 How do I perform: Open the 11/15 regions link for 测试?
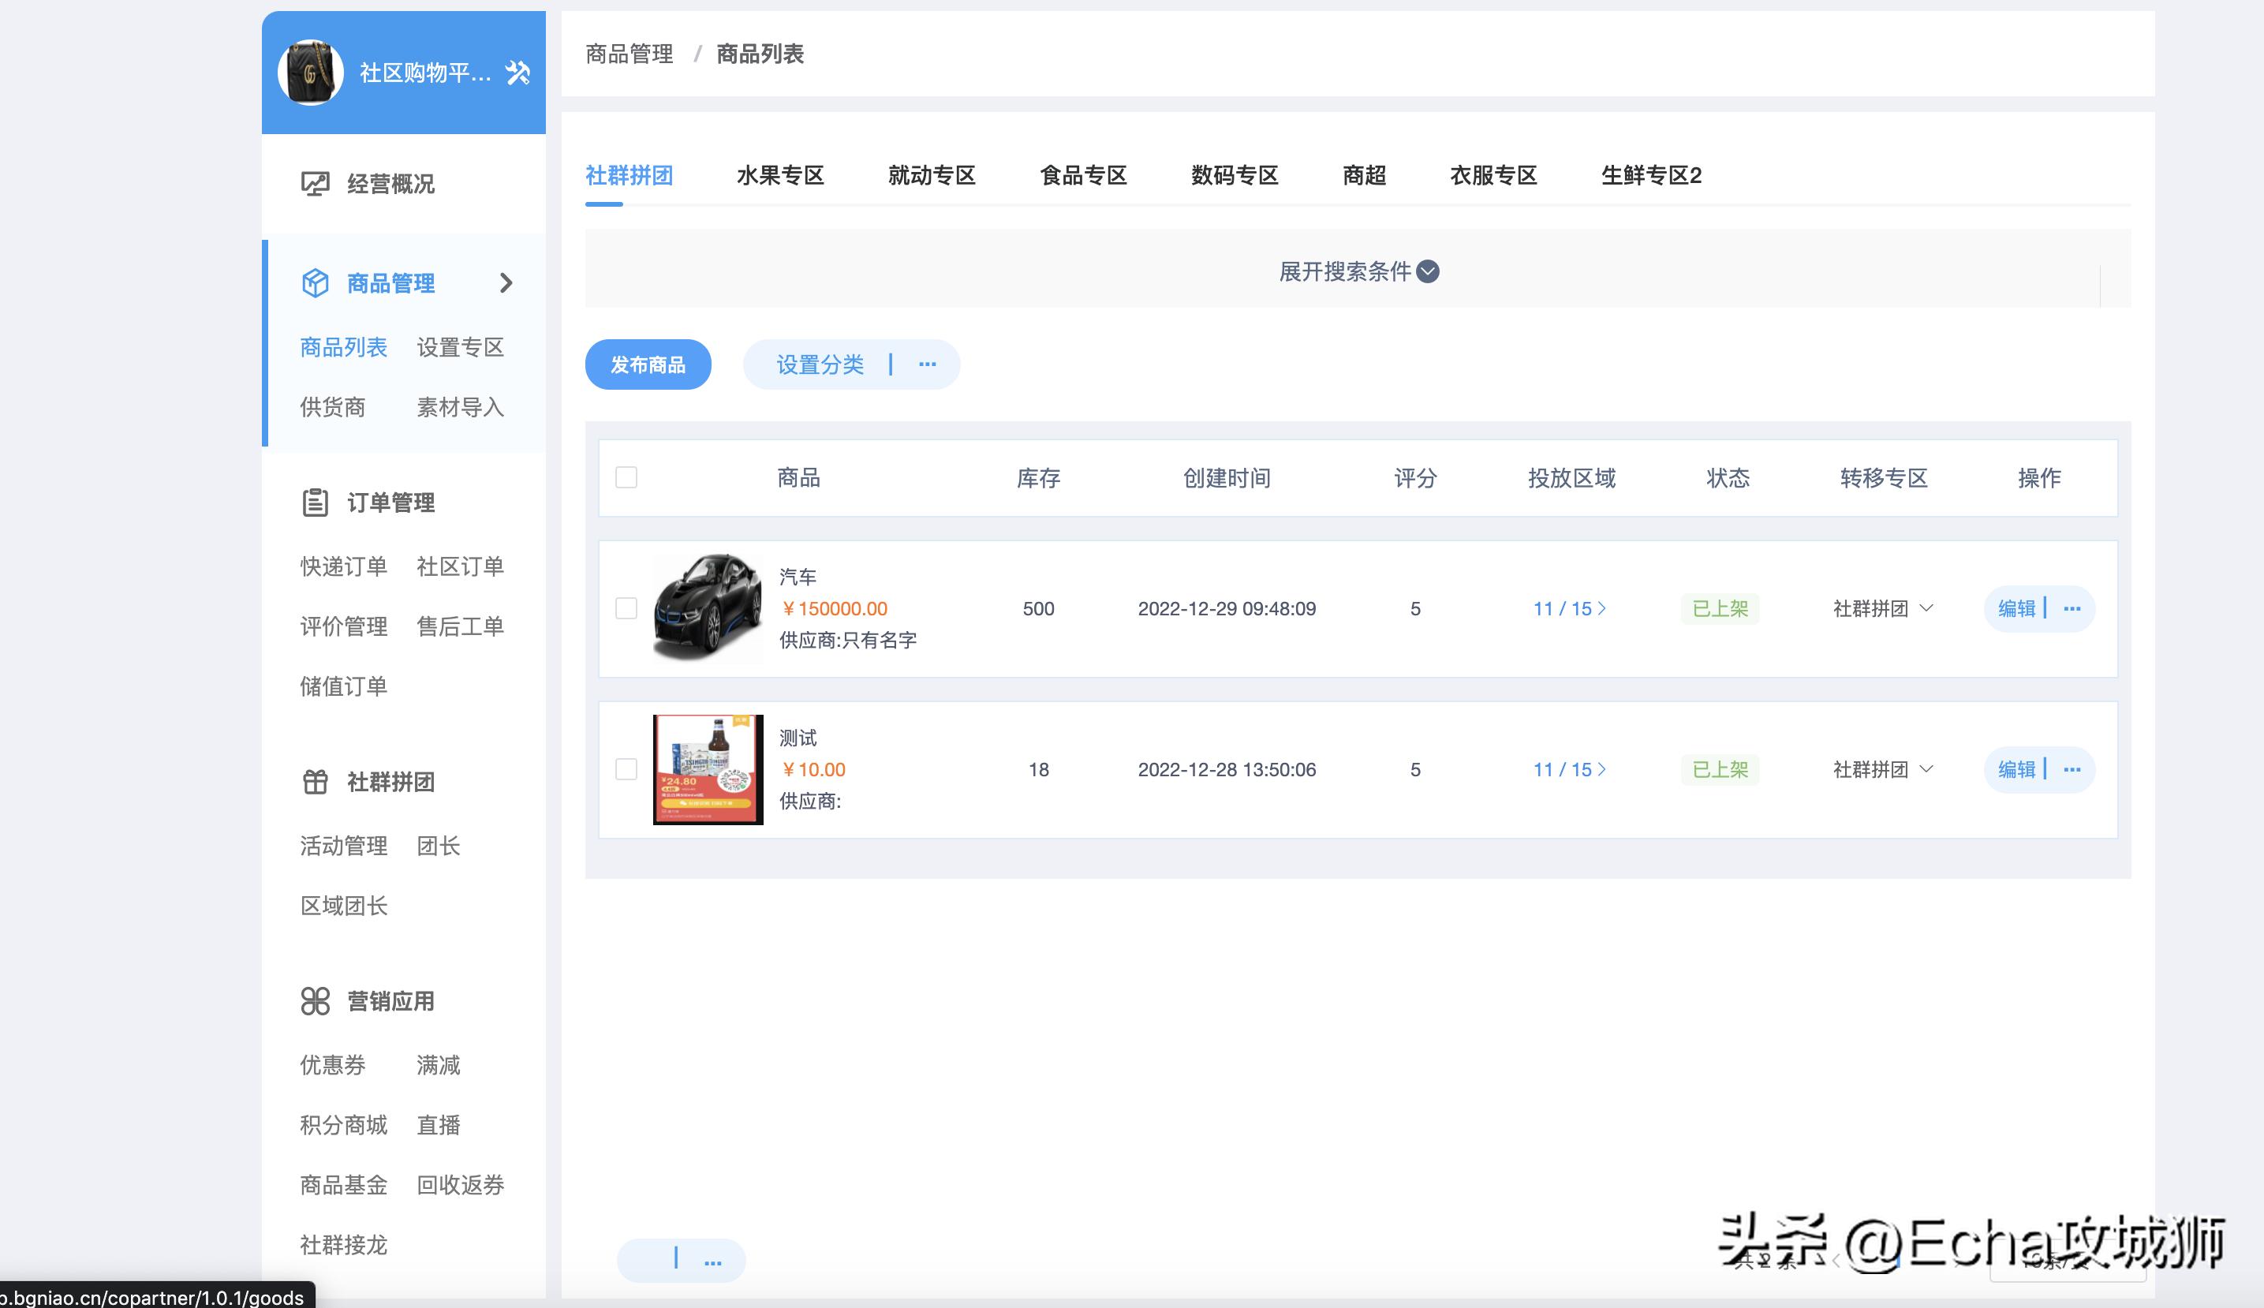1568,769
